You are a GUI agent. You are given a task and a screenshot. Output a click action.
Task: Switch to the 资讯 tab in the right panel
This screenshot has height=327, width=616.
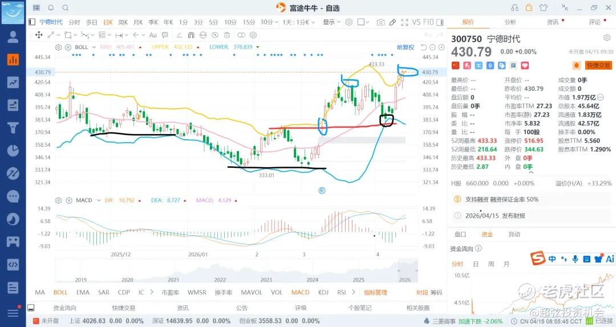point(553,22)
